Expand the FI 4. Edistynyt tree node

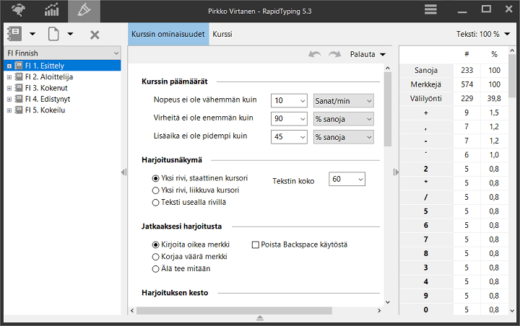pyautogui.click(x=9, y=99)
